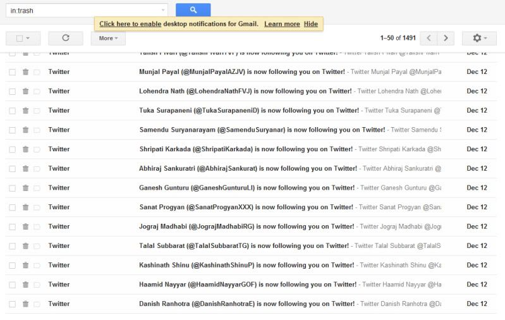The image size is (505, 320).
Task: Refresh the trash message list
Action: click(x=65, y=38)
